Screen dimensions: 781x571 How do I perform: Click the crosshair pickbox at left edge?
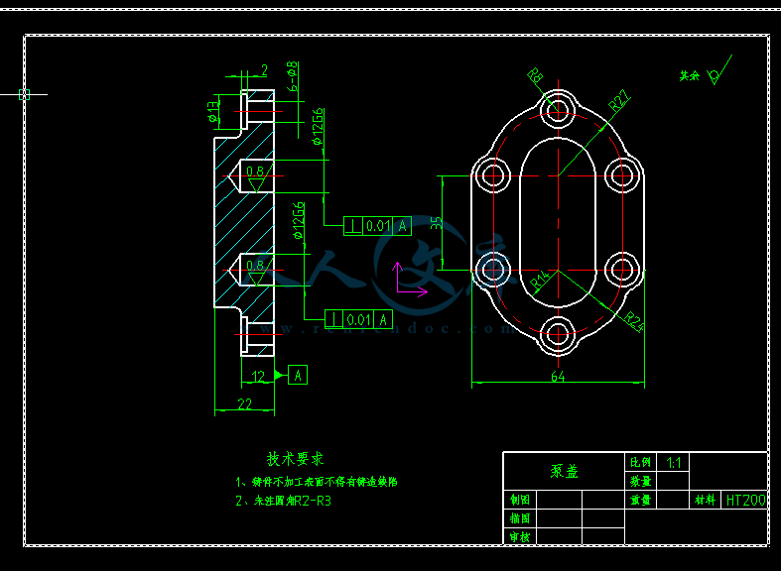tap(25, 95)
